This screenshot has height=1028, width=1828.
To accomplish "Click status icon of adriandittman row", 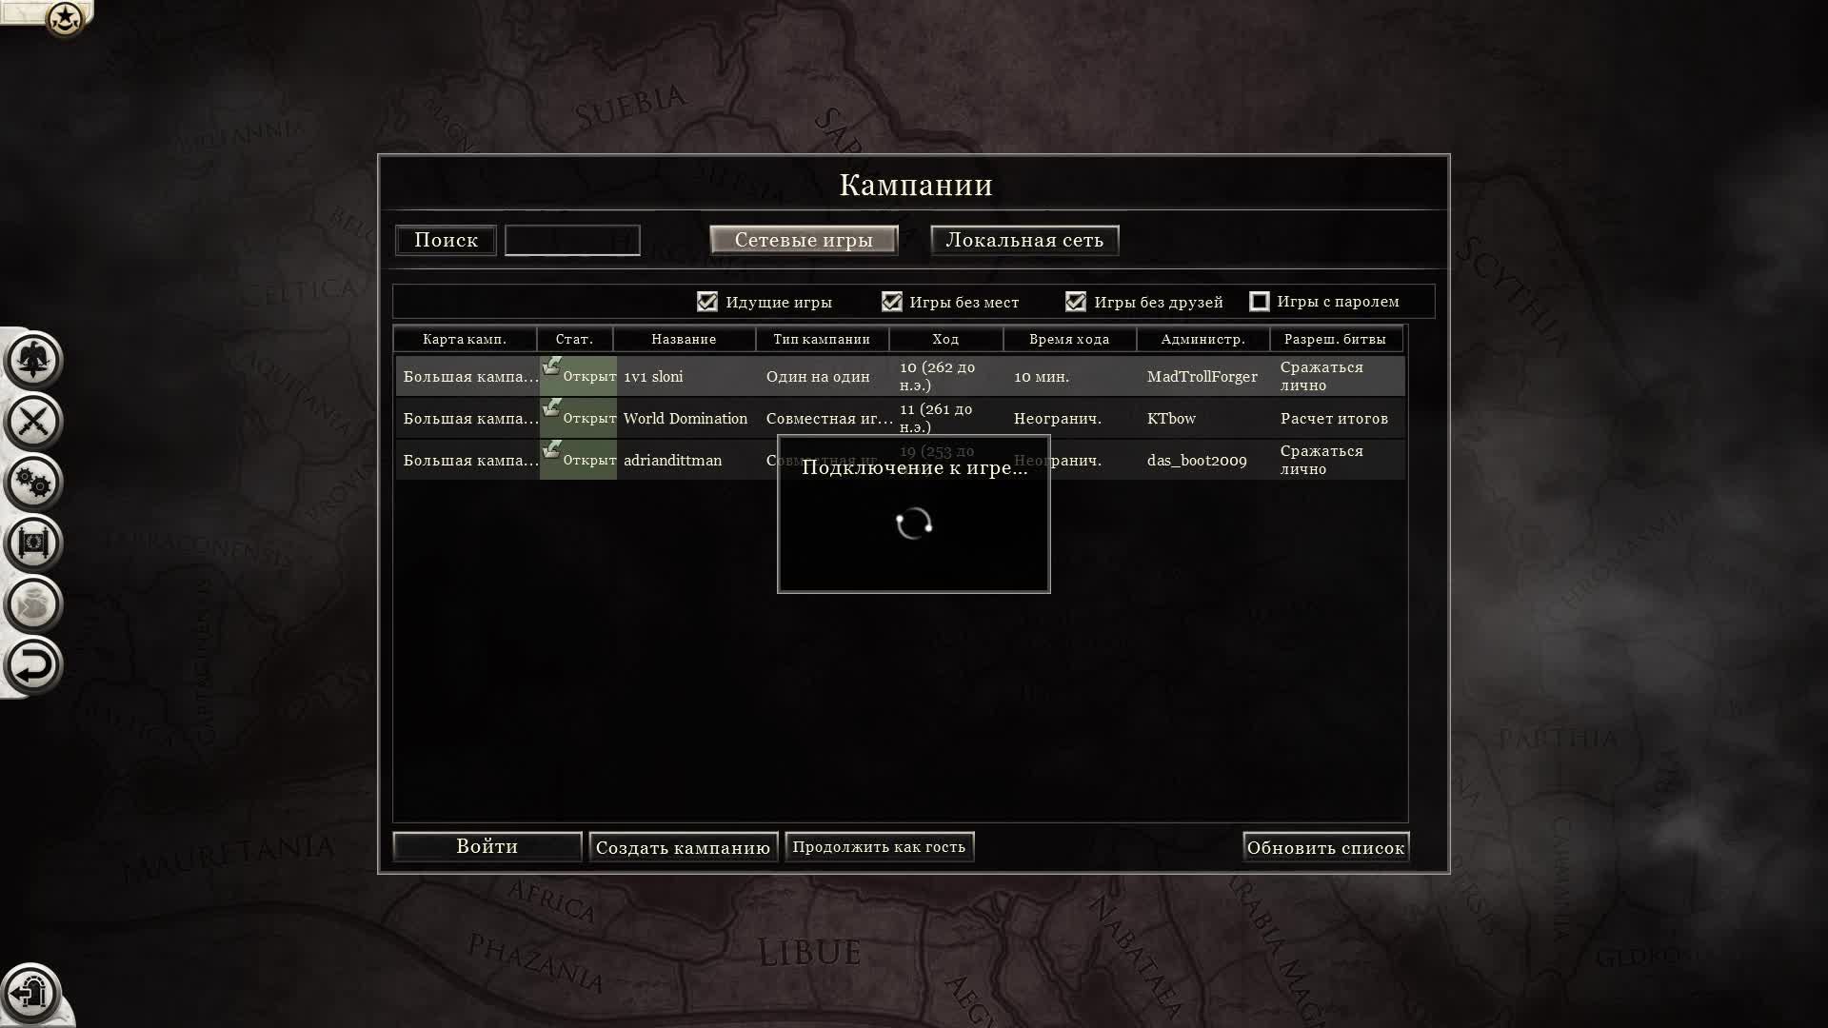I will (551, 449).
